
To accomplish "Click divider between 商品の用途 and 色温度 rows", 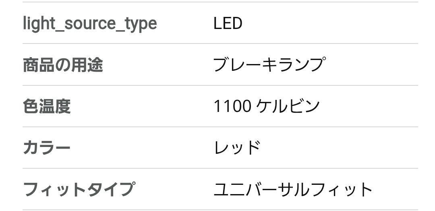I will click(220, 85).
